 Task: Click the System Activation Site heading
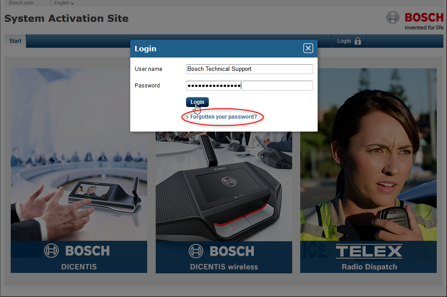pos(66,19)
